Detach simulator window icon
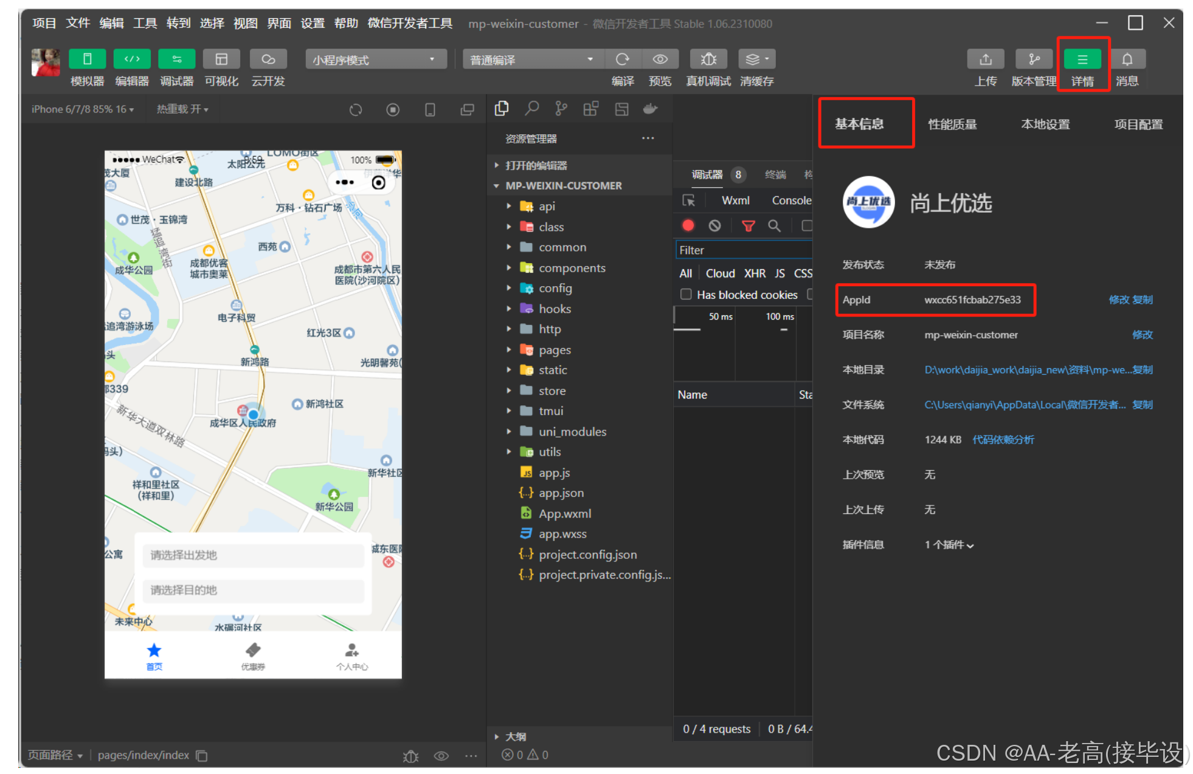Image resolution: width=1193 pixels, height=774 pixels. pyautogui.click(x=467, y=109)
